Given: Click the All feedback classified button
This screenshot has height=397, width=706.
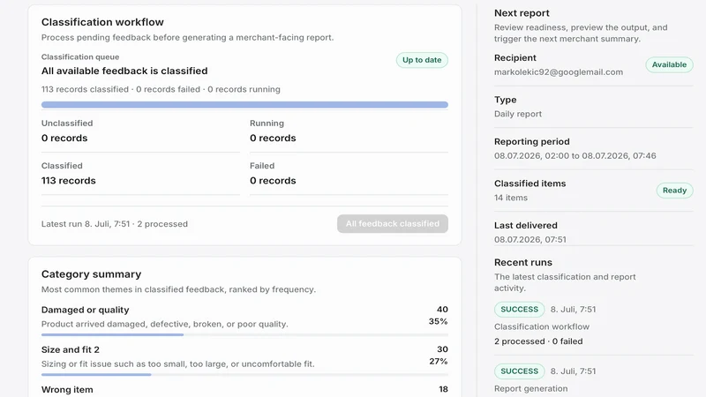Looking at the screenshot, I should 392,224.
